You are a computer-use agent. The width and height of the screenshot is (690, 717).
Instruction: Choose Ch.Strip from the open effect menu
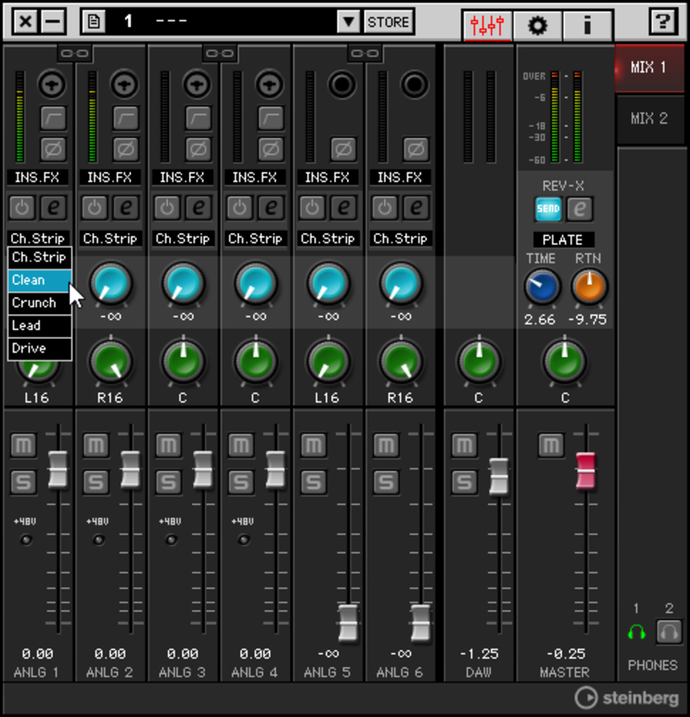[40, 257]
